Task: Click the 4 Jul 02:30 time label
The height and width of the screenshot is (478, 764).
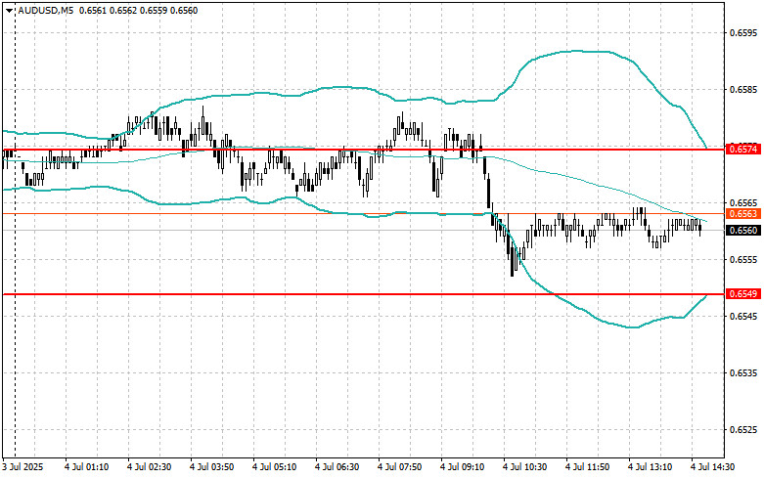Action: coord(149,467)
